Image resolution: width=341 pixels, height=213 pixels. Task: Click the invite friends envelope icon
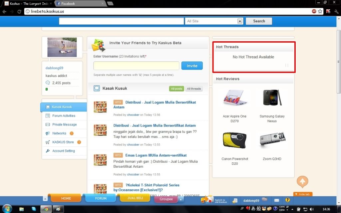point(99,45)
